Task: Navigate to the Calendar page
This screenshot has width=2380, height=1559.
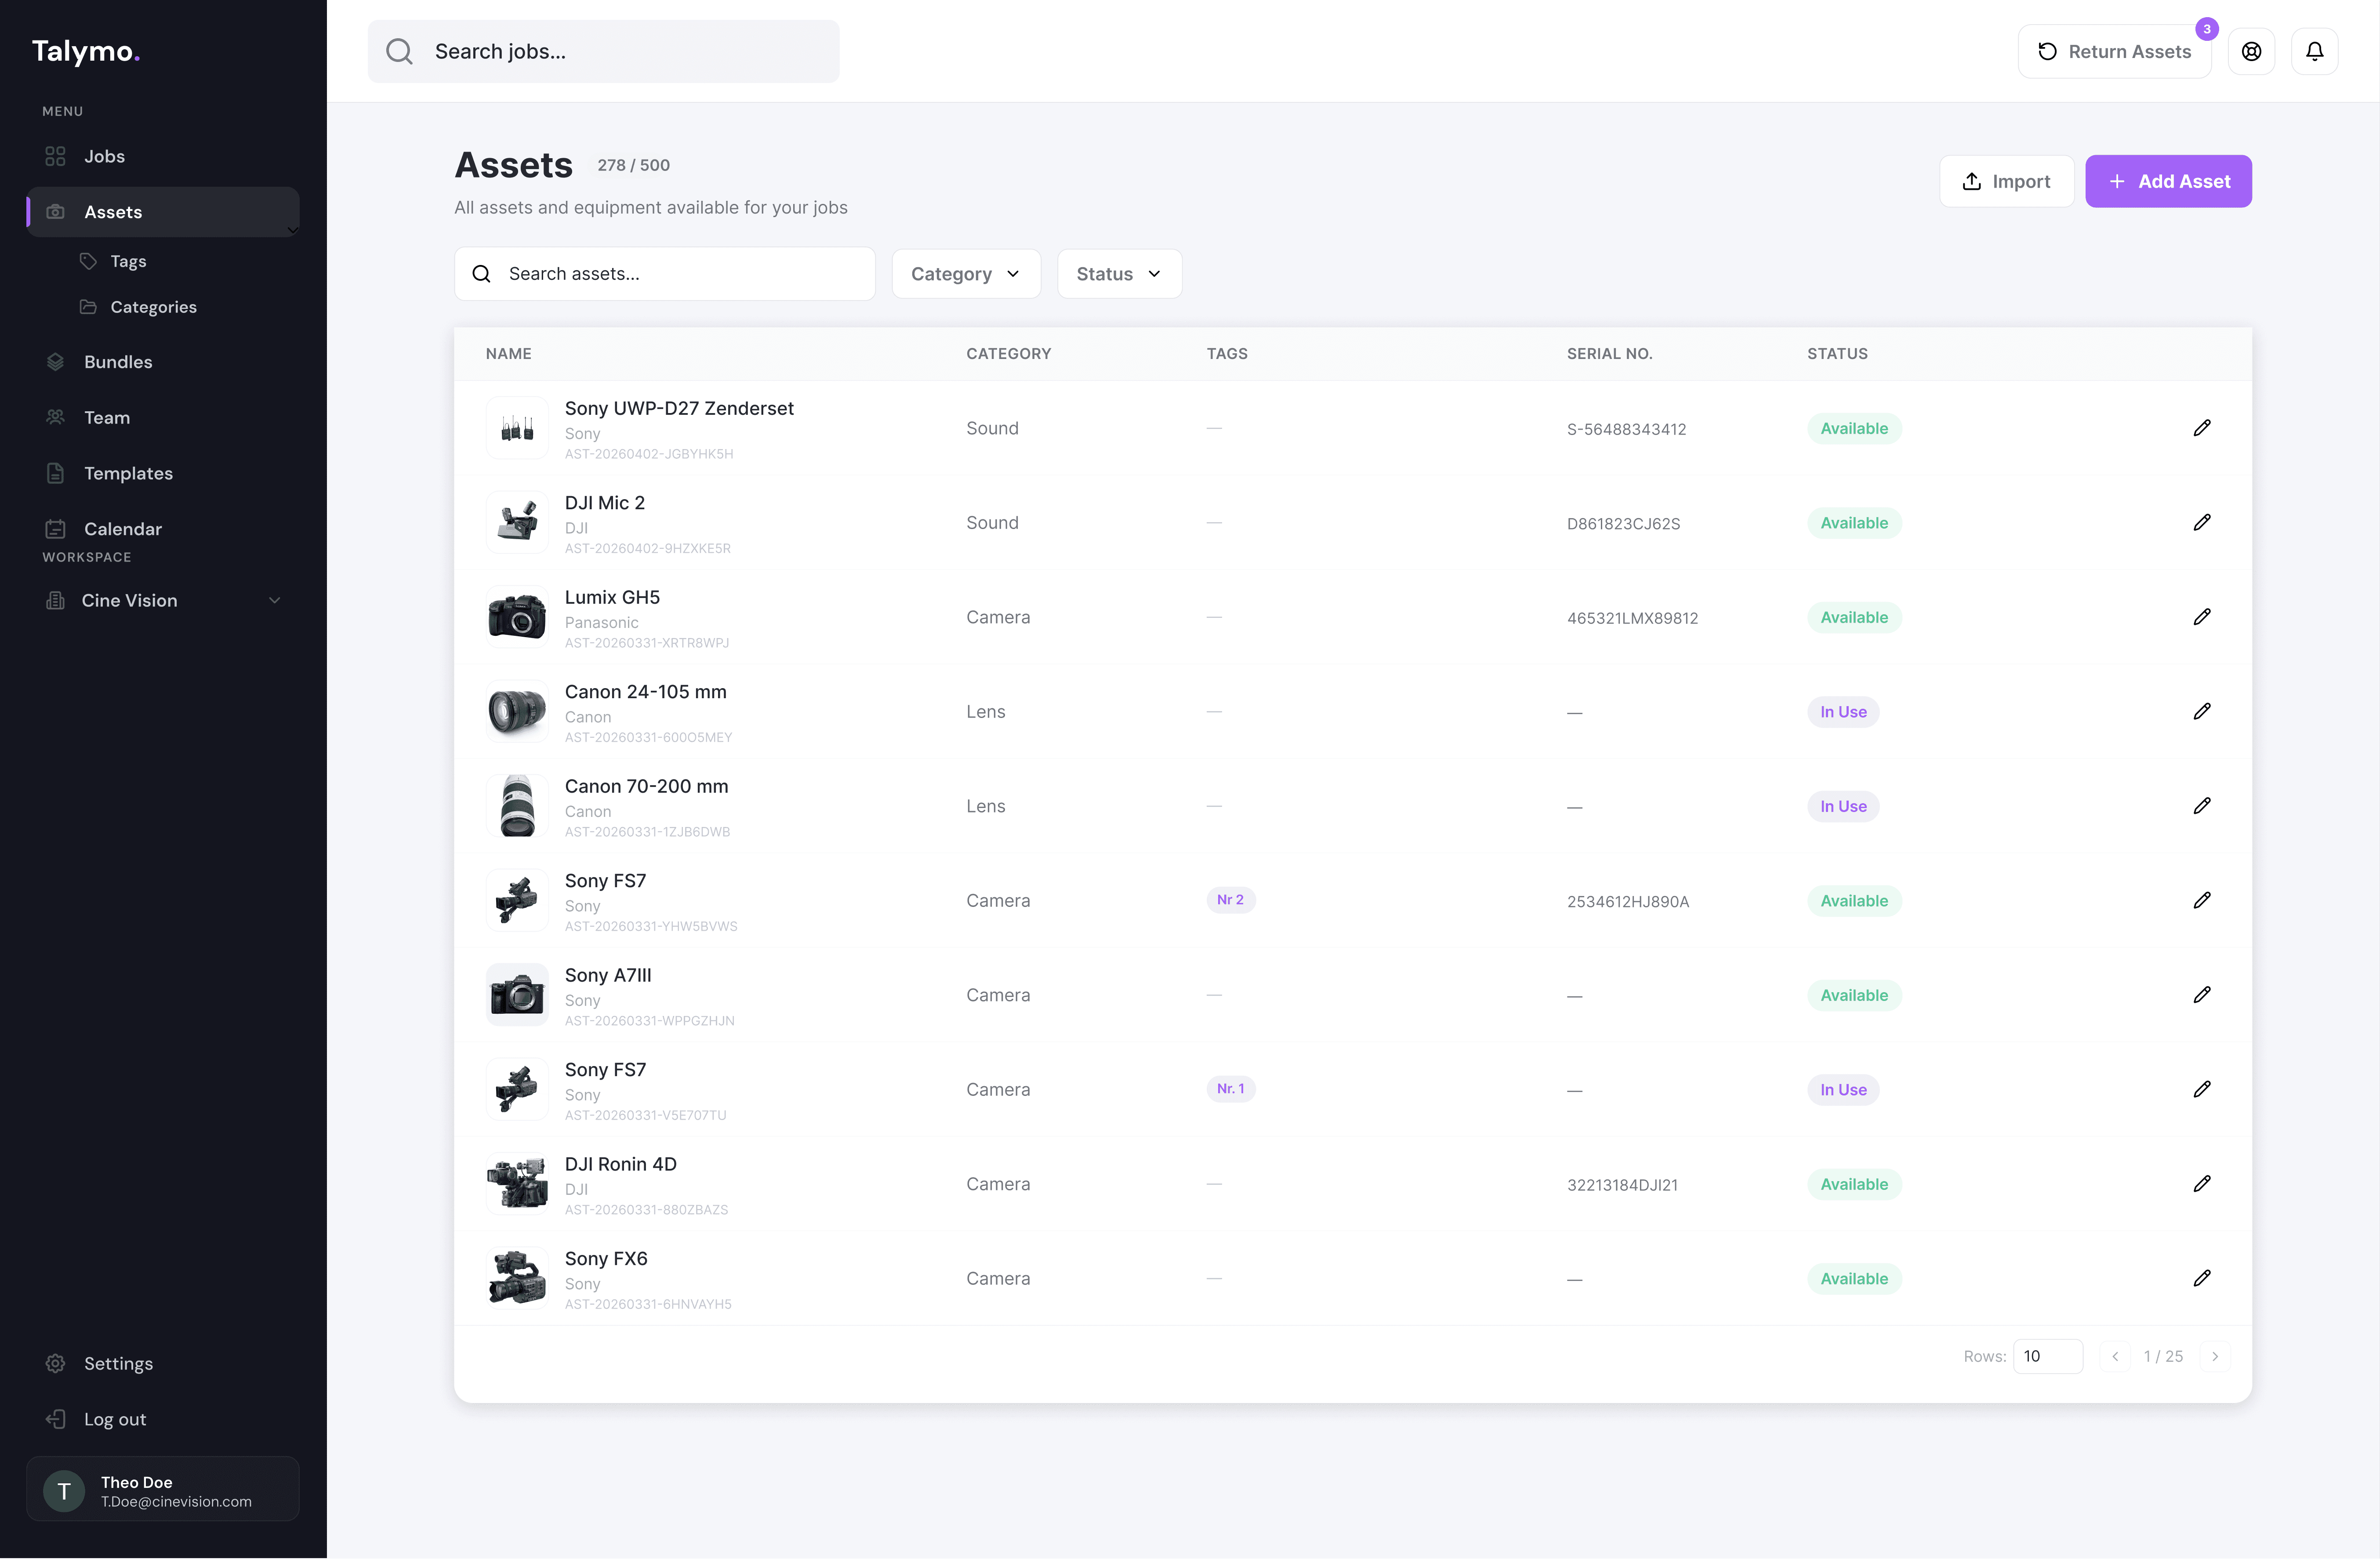Action: coord(122,529)
